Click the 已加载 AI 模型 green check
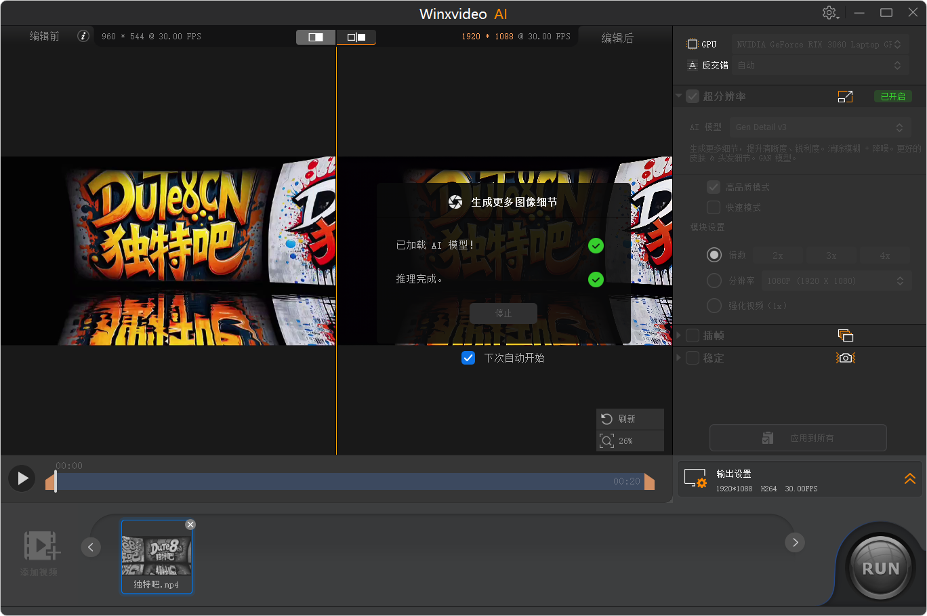This screenshot has height=616, width=927. (x=596, y=245)
